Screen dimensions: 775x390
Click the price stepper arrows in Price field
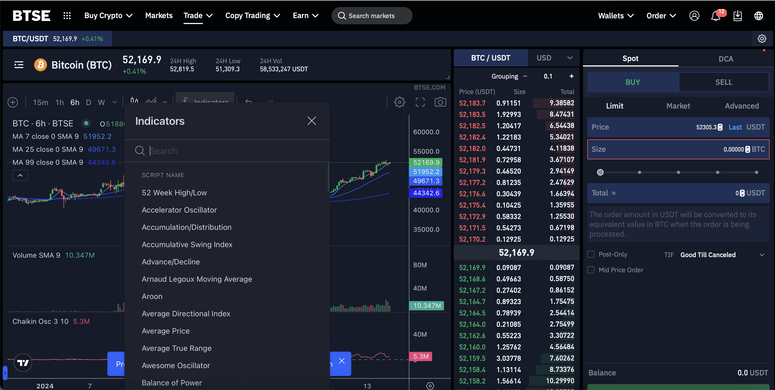(720, 127)
